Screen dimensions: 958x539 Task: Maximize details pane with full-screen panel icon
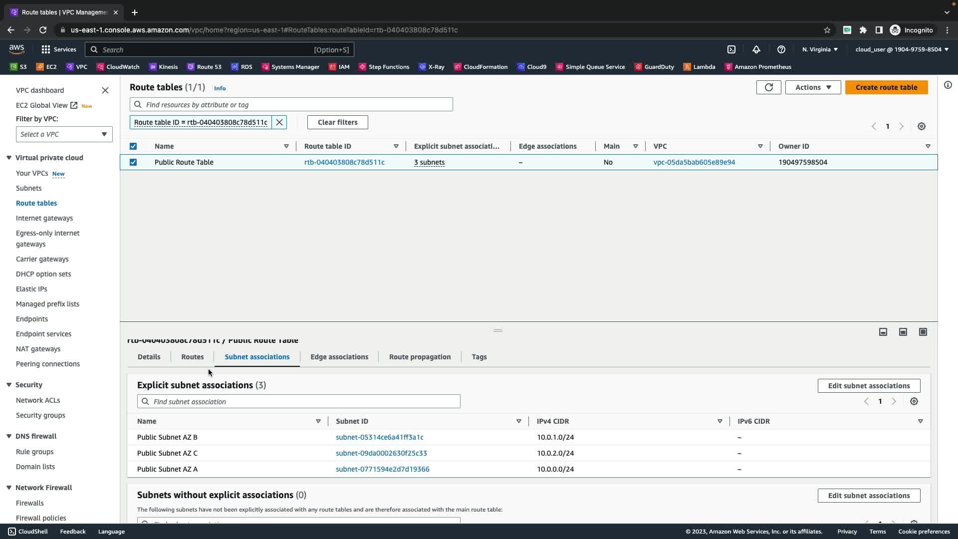coord(923,332)
